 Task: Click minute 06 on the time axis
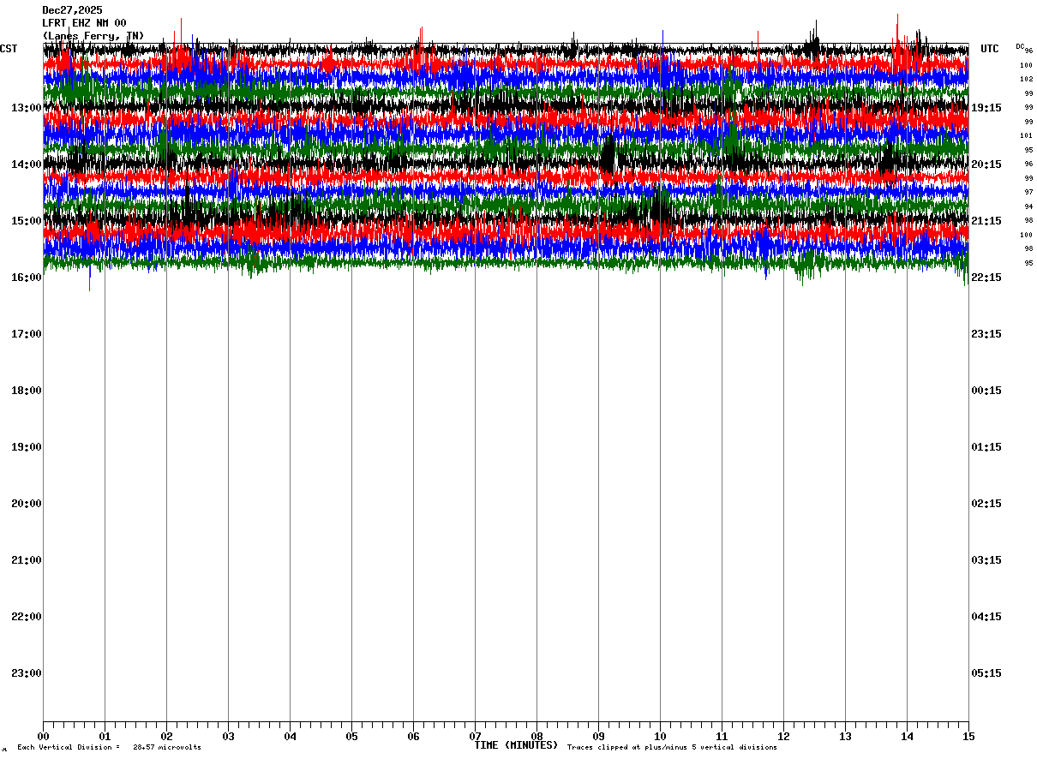point(413,736)
